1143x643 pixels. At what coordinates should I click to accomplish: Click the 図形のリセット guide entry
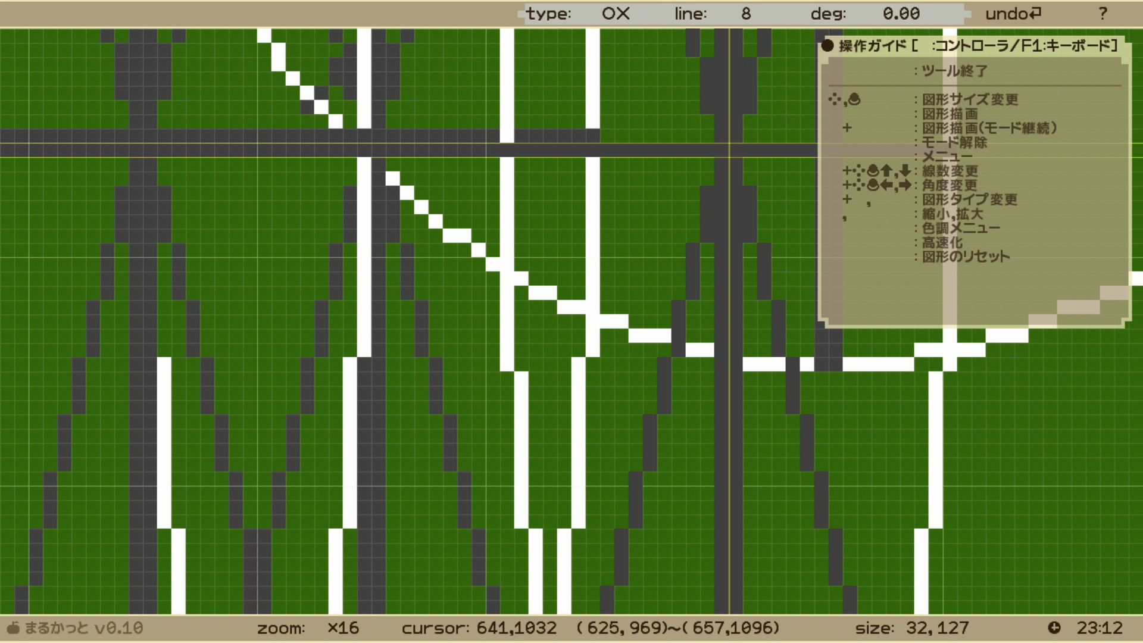tap(966, 257)
